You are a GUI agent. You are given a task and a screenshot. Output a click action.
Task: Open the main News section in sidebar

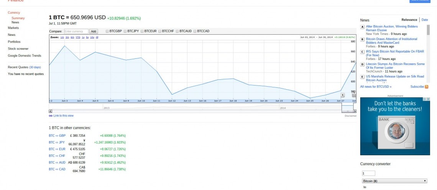click(x=12, y=35)
